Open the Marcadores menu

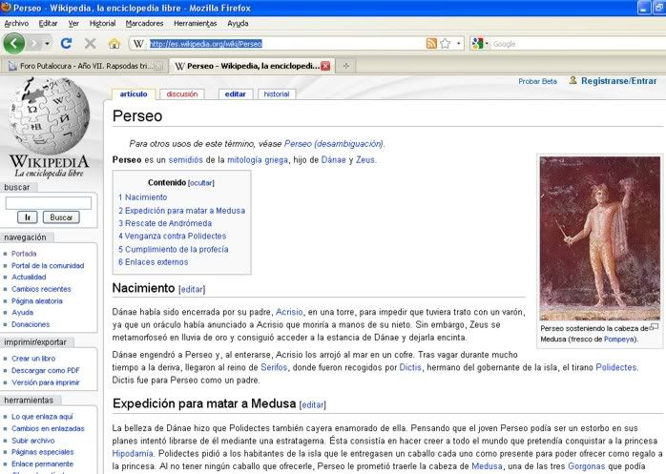[x=144, y=23]
